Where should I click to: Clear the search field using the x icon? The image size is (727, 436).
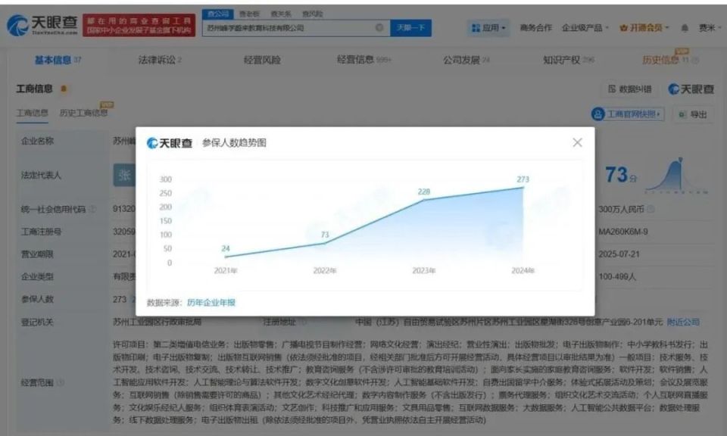pos(379,27)
